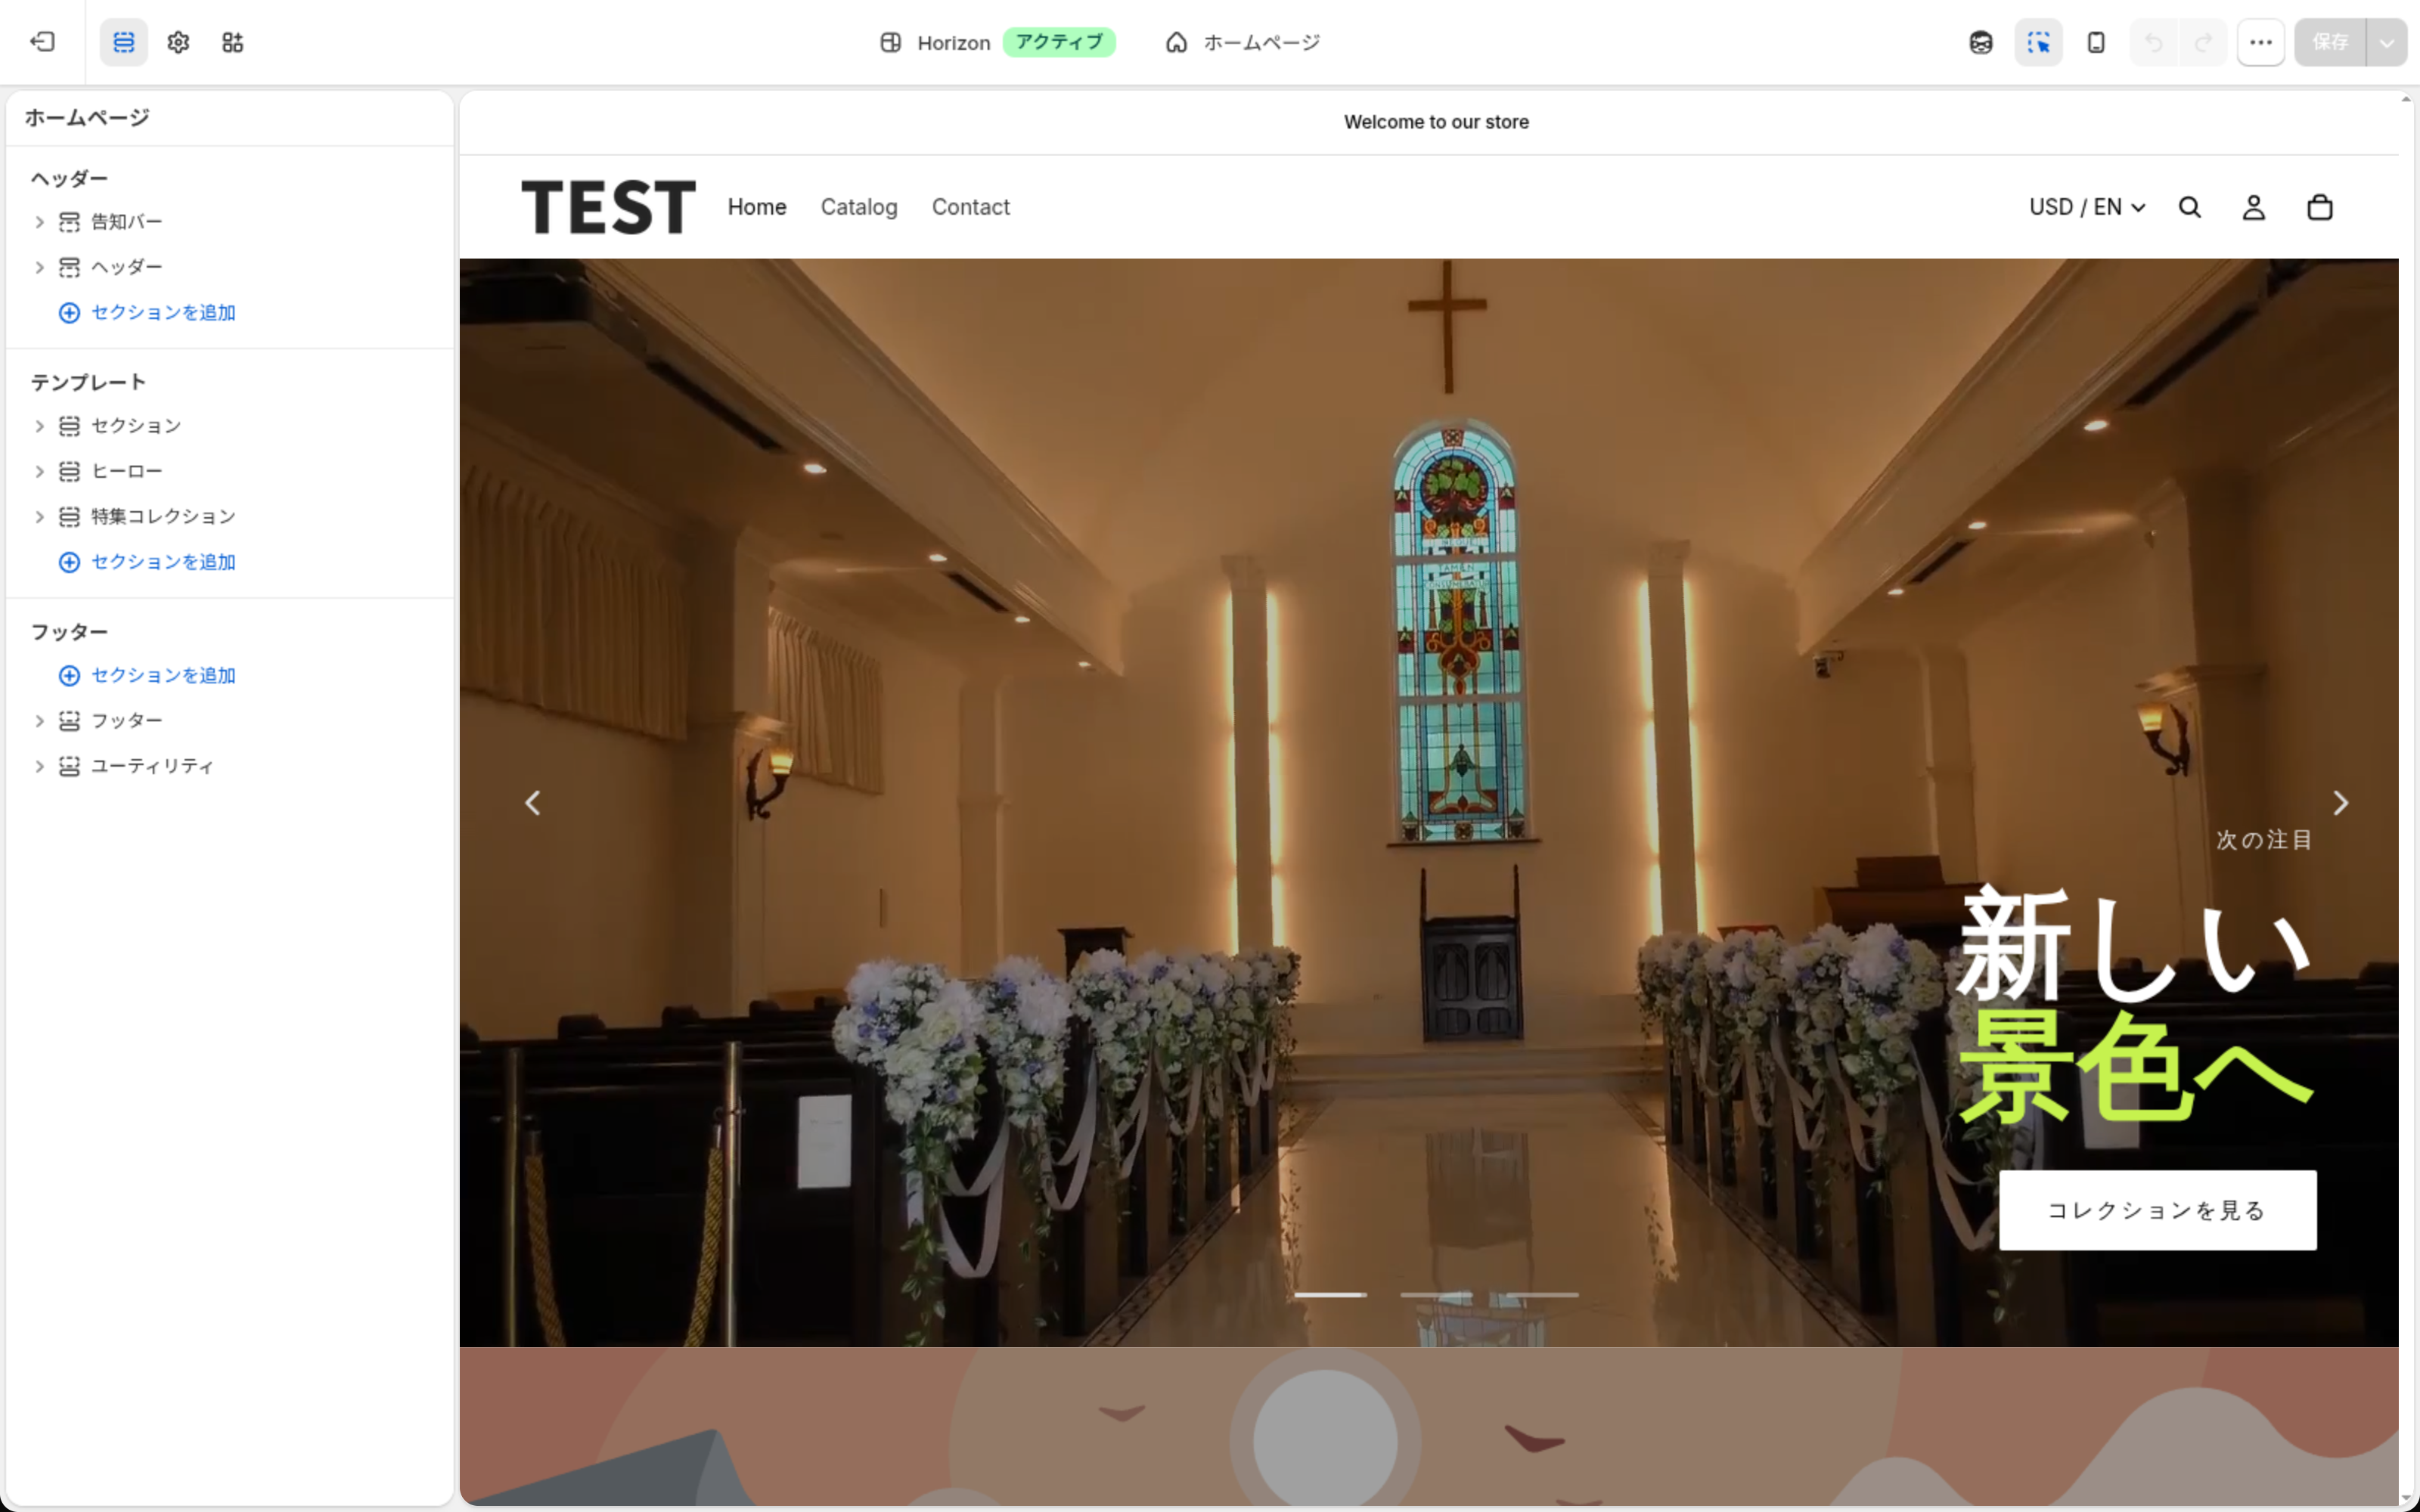Click the redo arrow
The image size is (2420, 1512).
pyautogui.click(x=2203, y=42)
